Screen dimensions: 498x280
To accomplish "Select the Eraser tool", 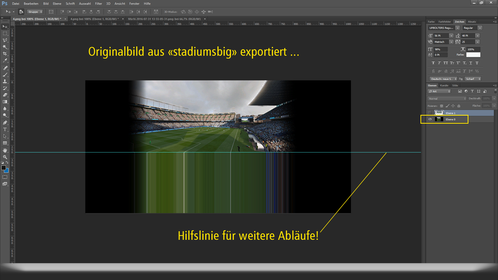I will [5, 95].
